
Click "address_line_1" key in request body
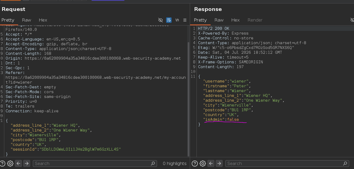30,125
